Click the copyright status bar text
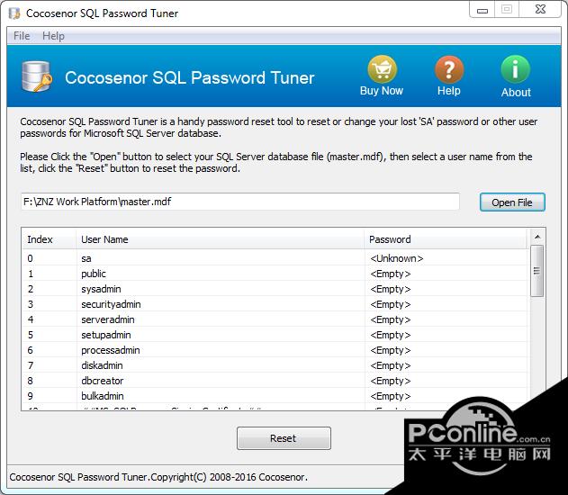Image resolution: width=568 pixels, height=495 pixels. click(158, 477)
